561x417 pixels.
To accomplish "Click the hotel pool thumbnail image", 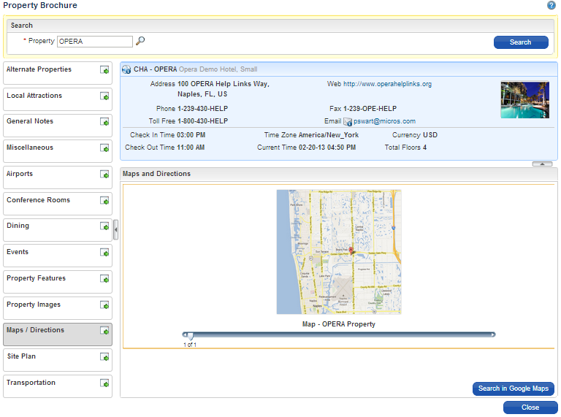I will pyautogui.click(x=524, y=99).
